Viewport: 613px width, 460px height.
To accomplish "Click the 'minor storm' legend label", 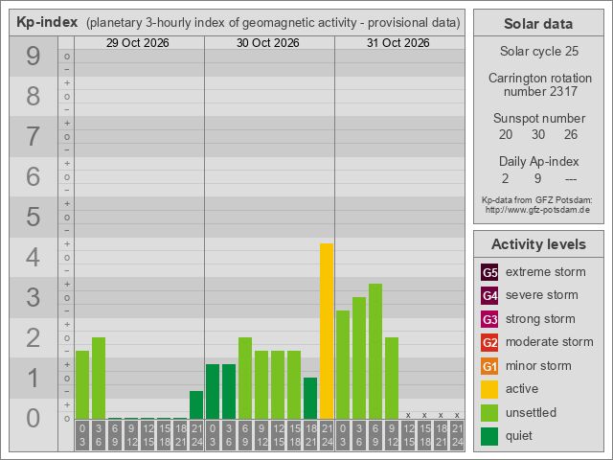I will click(x=538, y=366).
